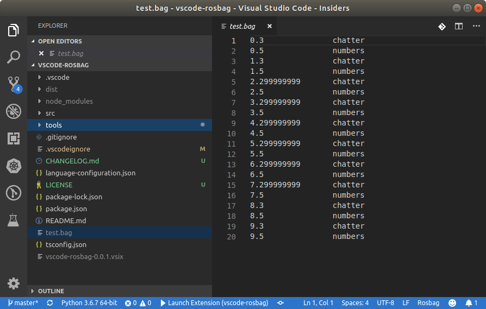The image size is (486, 309).
Task: Expand the node_modules folder
Action: click(120, 101)
